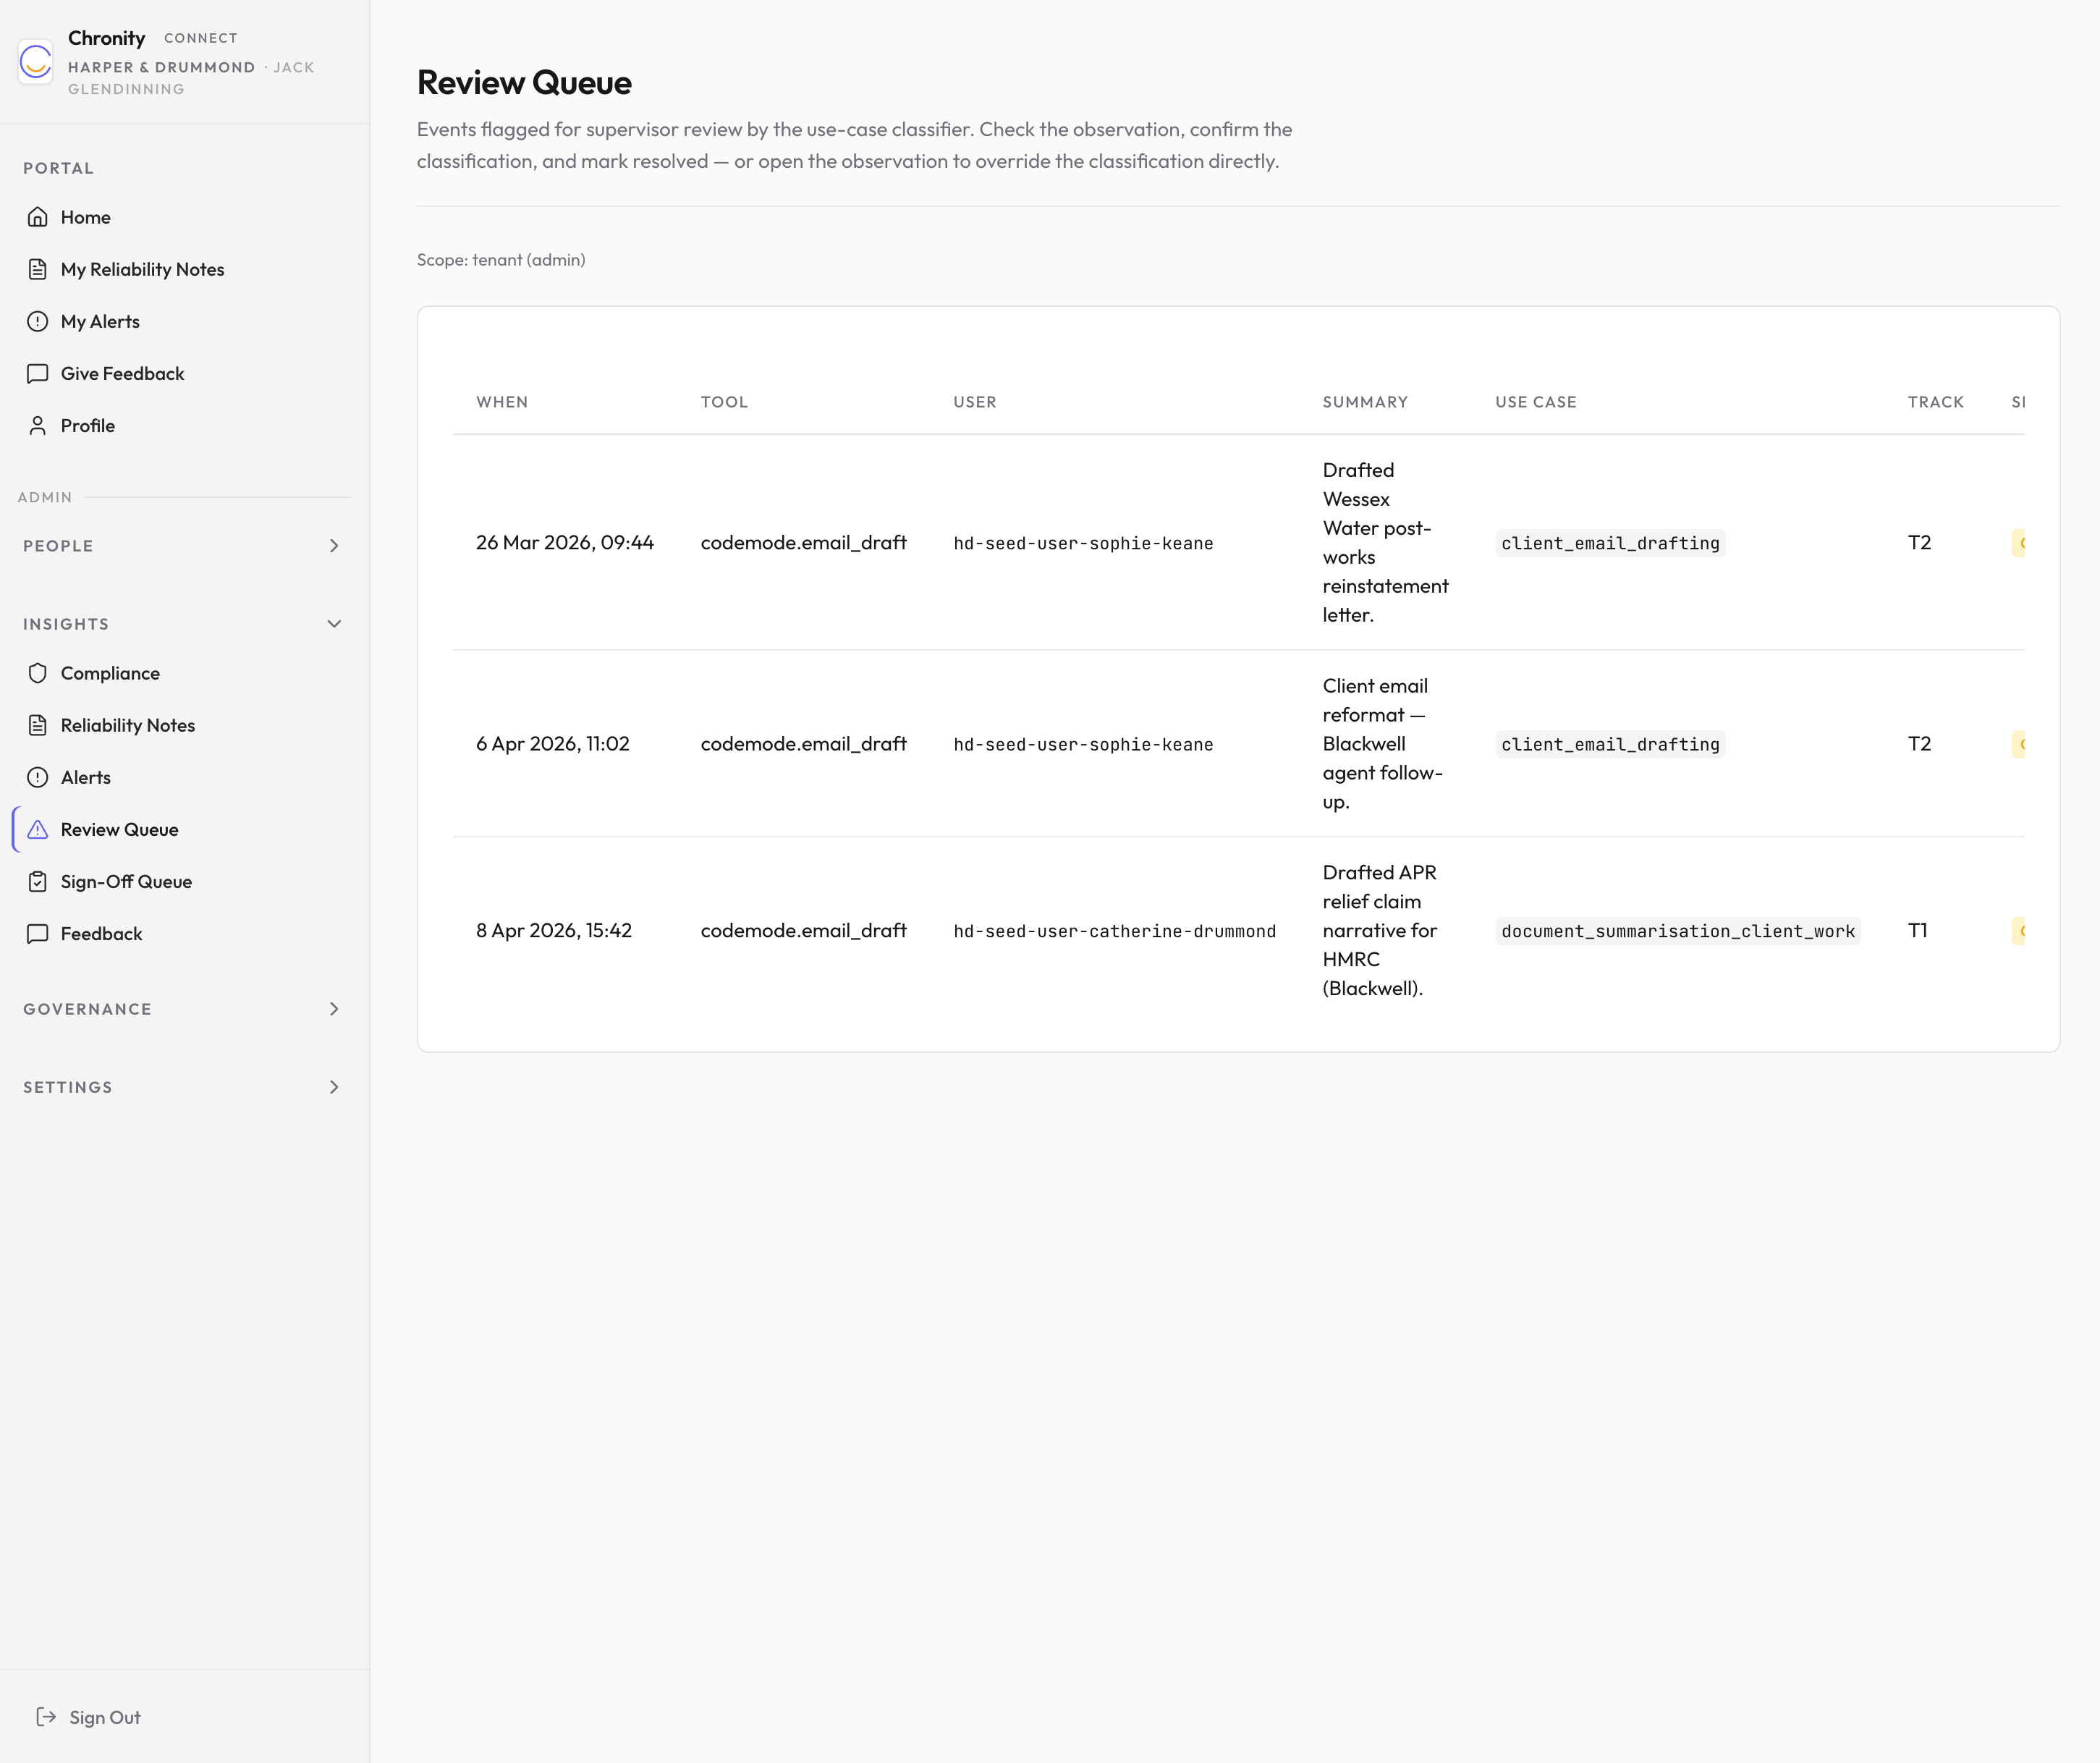Open the Reliability Notes insights page
The width and height of the screenshot is (2100, 1763).
click(128, 725)
